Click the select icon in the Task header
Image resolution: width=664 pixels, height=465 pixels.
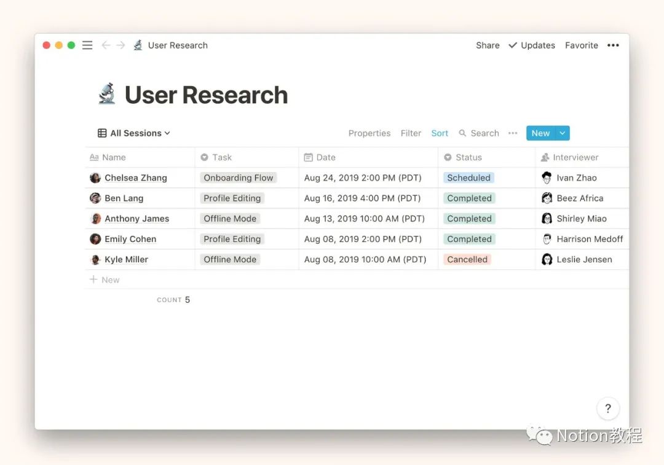pyautogui.click(x=205, y=157)
